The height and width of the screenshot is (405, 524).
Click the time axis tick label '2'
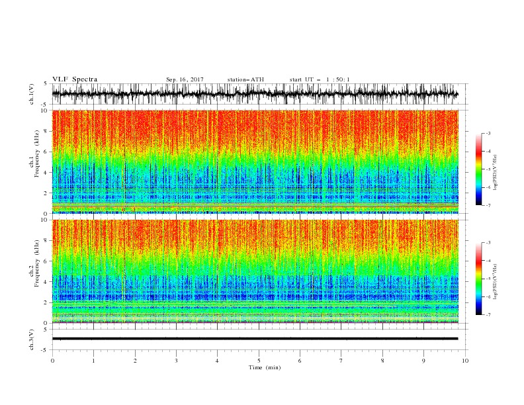click(135, 361)
